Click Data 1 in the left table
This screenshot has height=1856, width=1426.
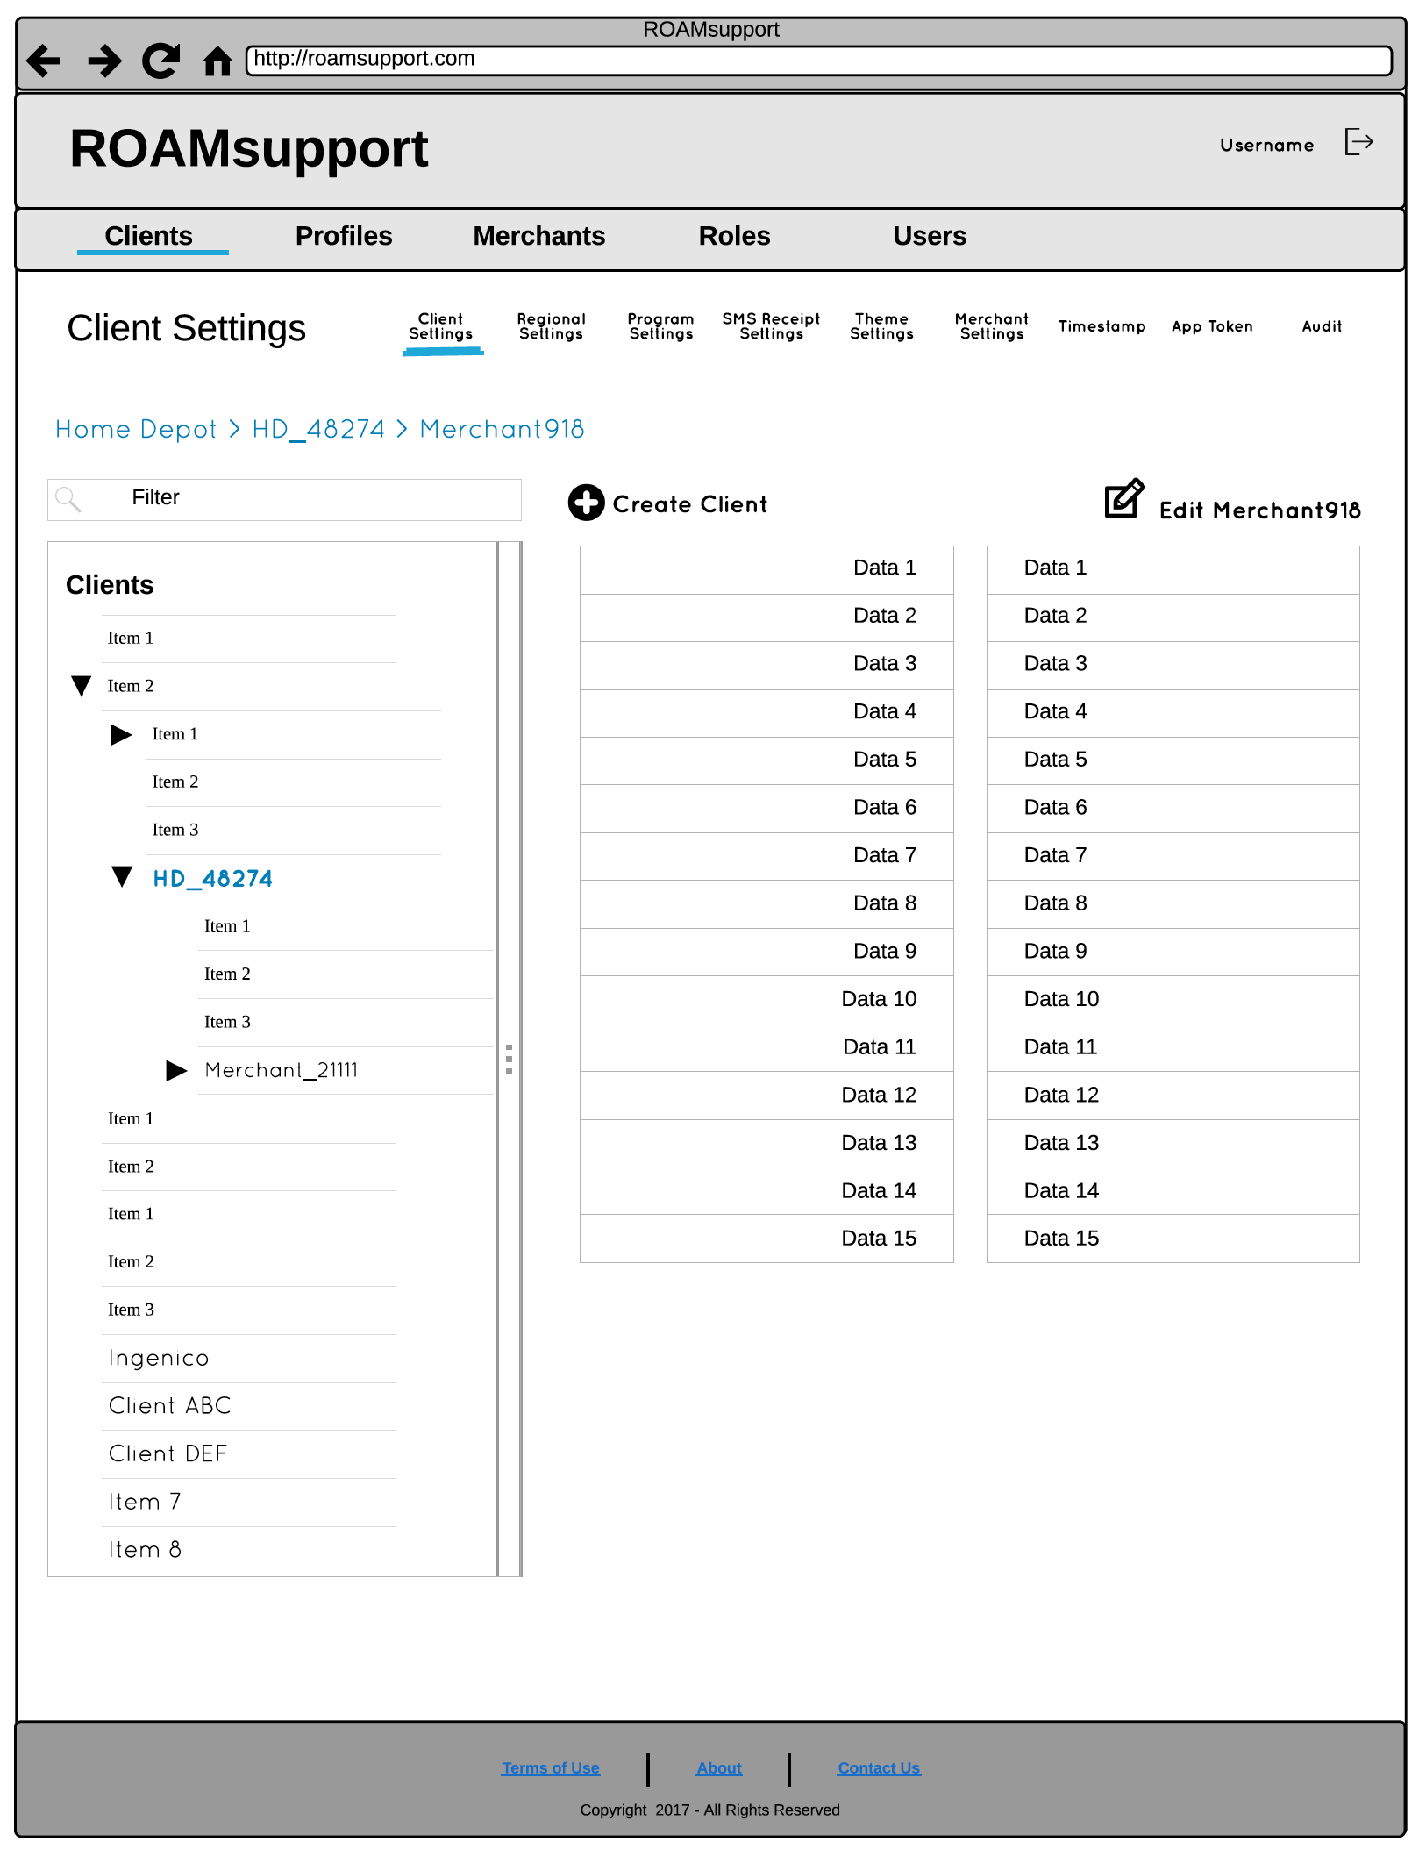click(x=766, y=570)
